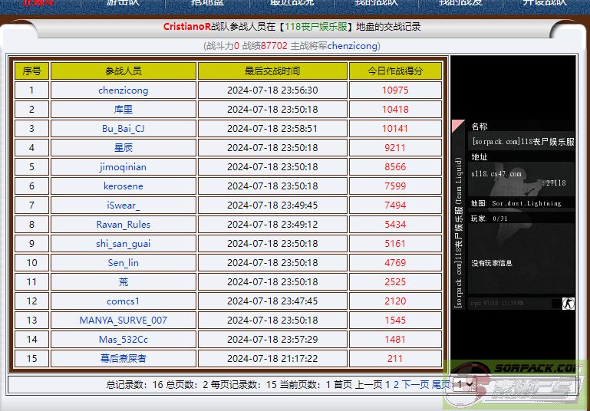
Task: Click server address s118.cs47.com in widget
Action: point(496,174)
